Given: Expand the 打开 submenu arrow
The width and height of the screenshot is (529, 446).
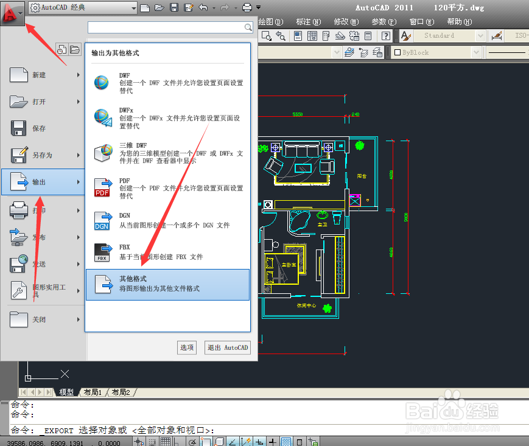Looking at the screenshot, I should click(79, 102).
